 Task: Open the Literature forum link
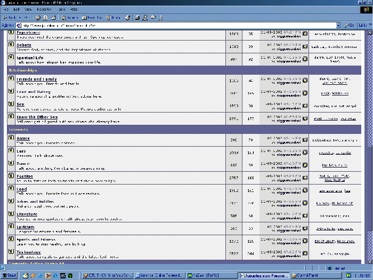(x=27, y=214)
